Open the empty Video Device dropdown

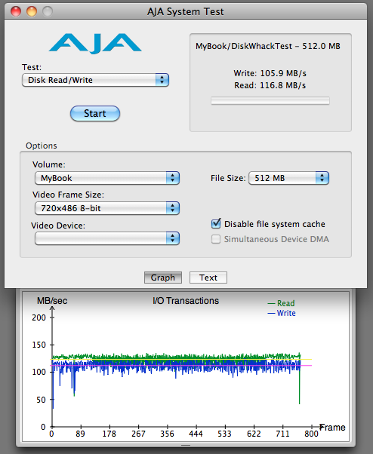107,238
